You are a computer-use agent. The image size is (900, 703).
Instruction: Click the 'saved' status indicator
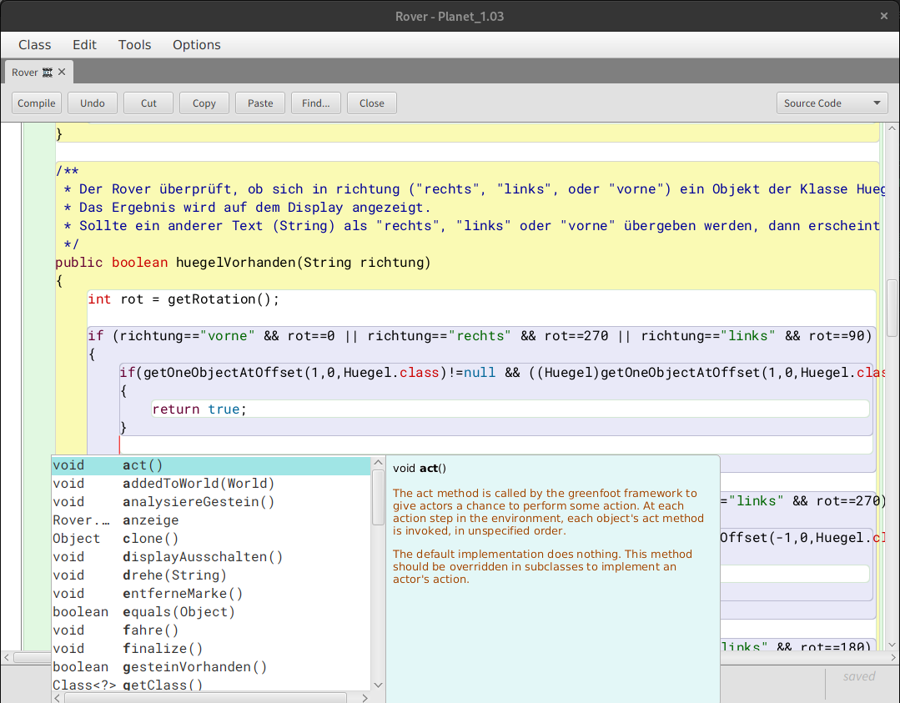point(858,676)
